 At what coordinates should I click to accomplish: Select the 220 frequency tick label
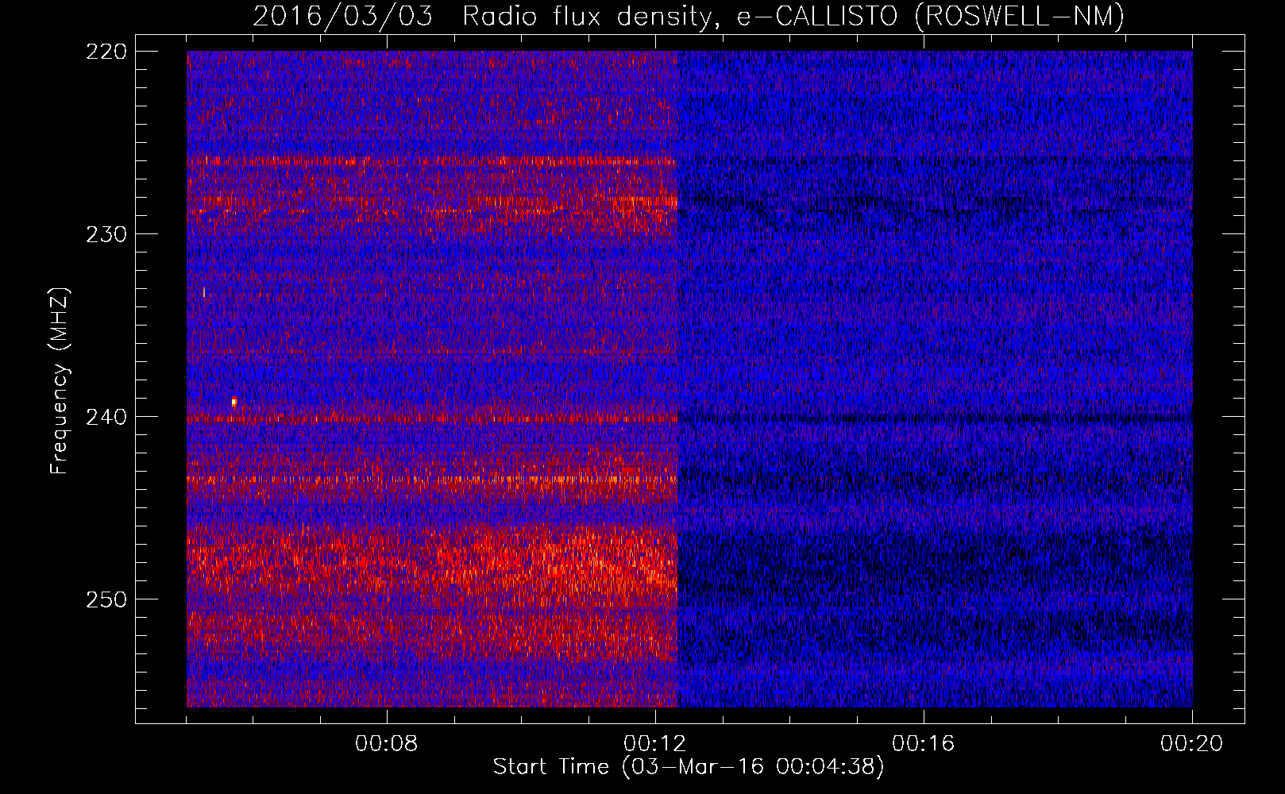tap(106, 52)
